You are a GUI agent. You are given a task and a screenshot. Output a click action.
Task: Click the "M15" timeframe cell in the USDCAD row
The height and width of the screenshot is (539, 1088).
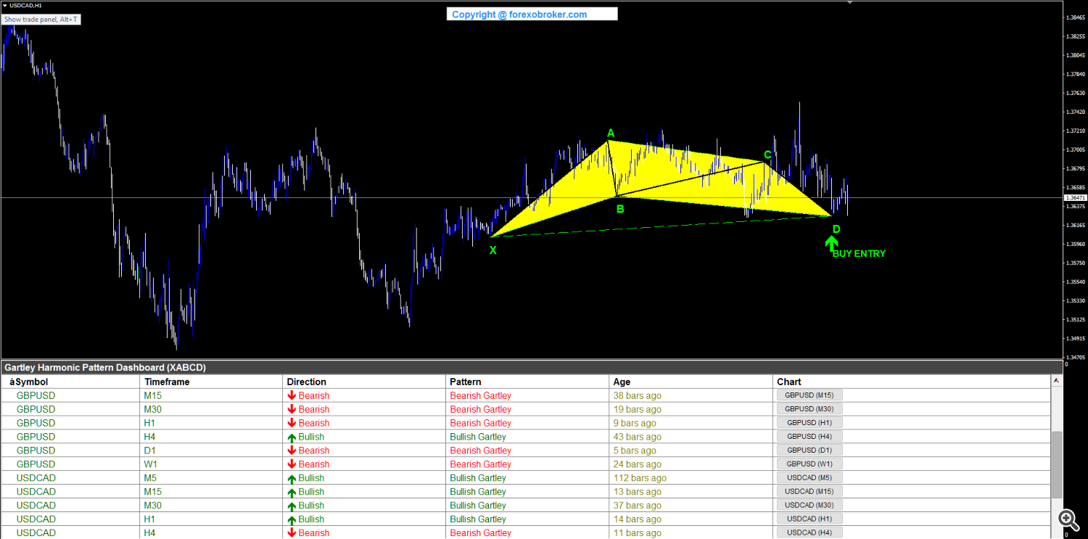[x=153, y=492]
